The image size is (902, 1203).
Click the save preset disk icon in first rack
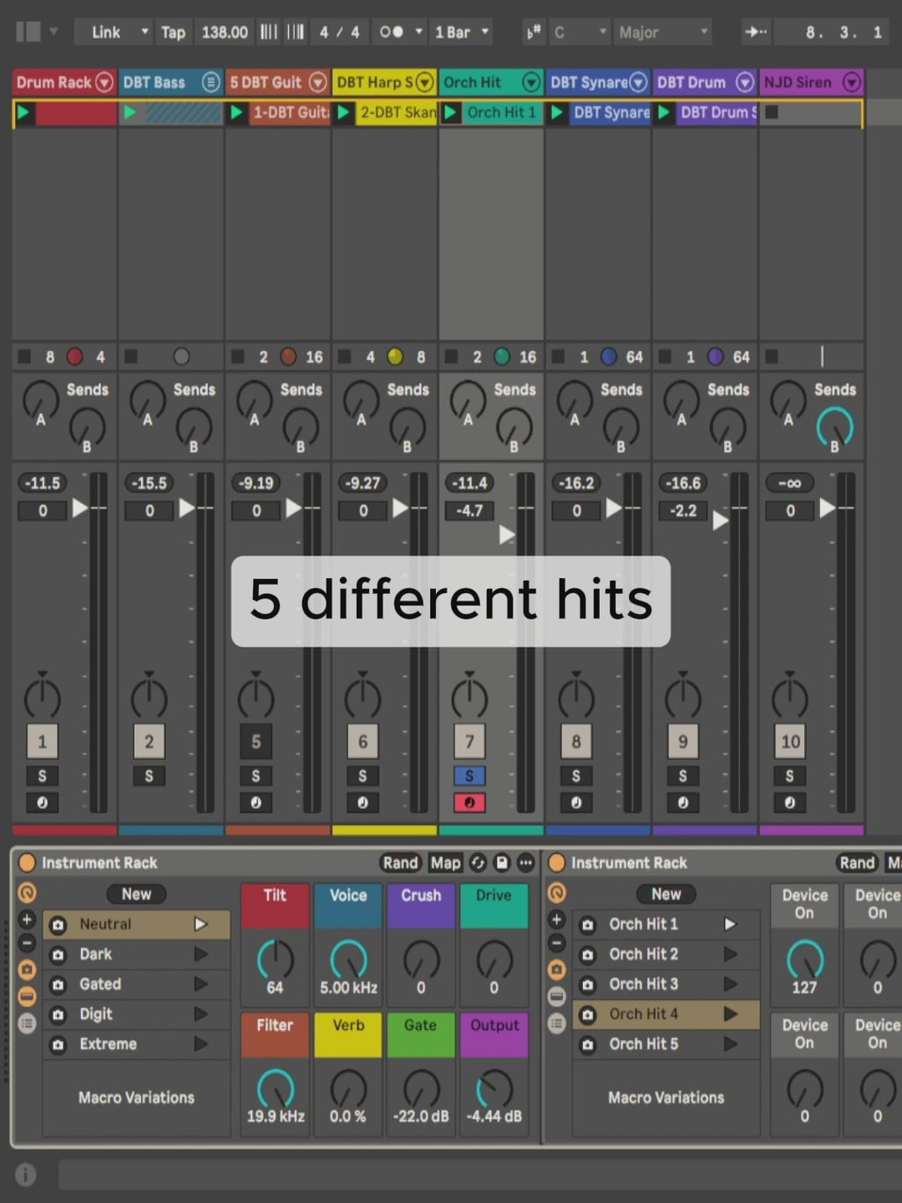click(x=502, y=863)
